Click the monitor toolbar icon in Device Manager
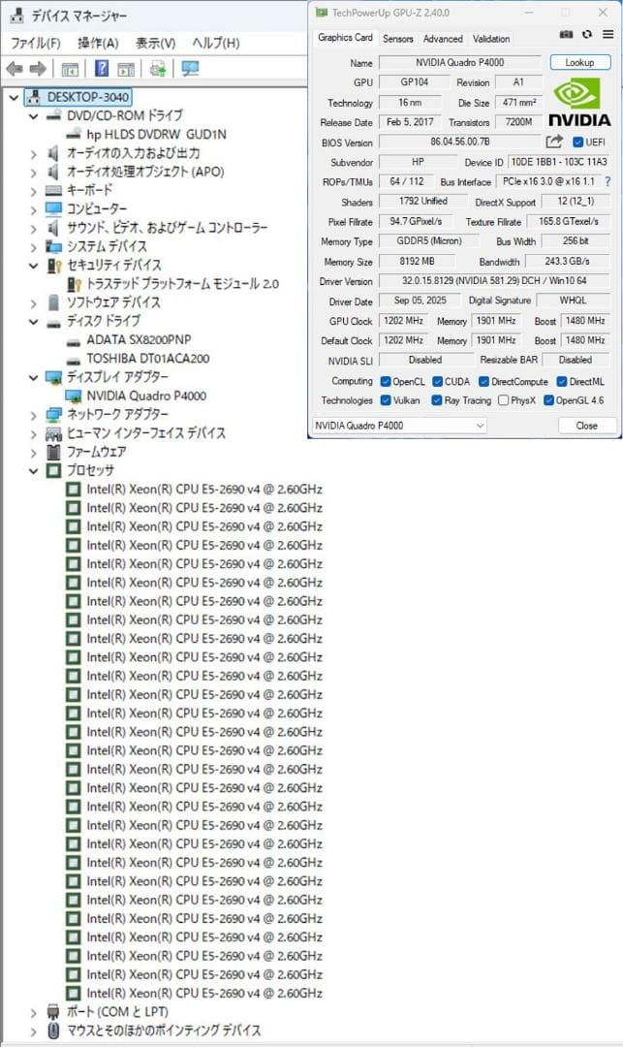Screen dimensions: 623x1047 click(190, 68)
